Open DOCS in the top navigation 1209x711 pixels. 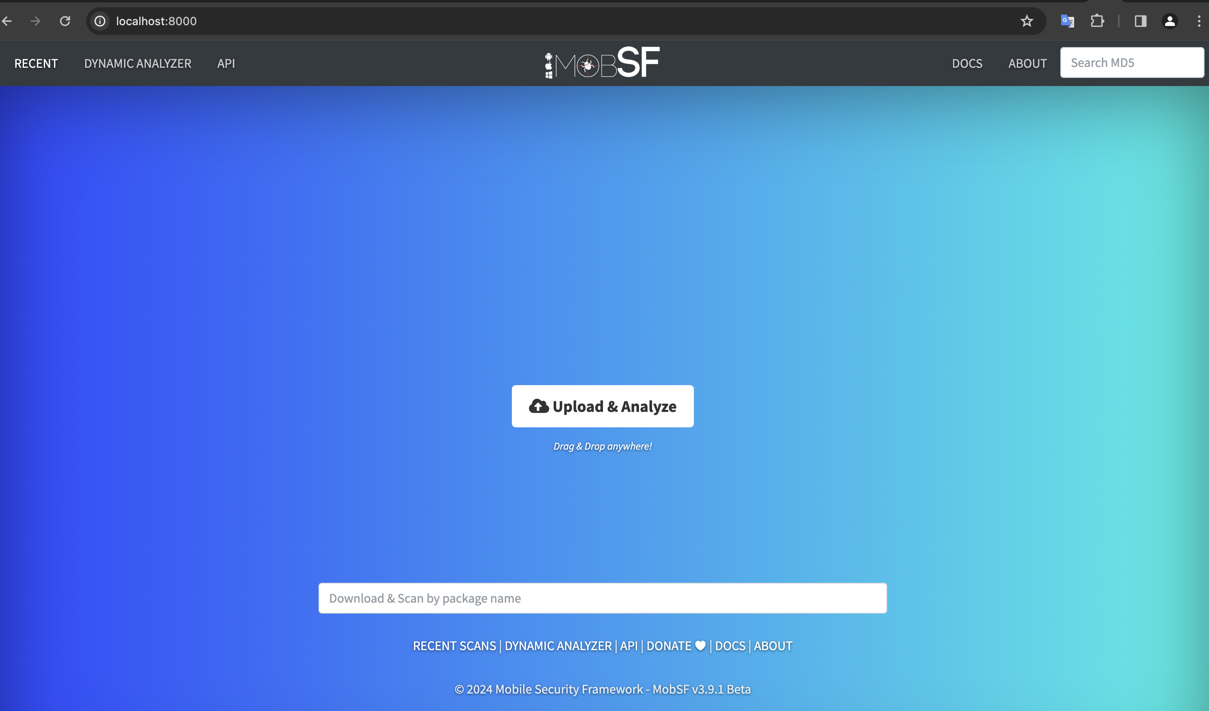(x=967, y=63)
